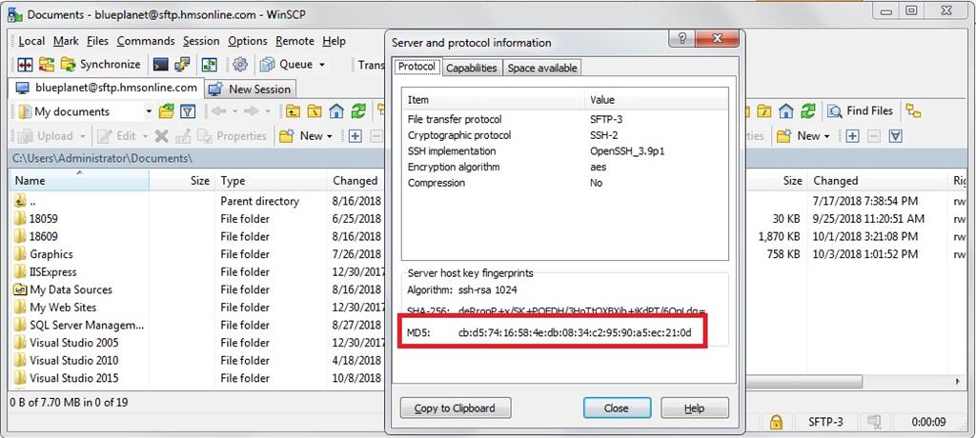This screenshot has width=976, height=438.
Task: Go to remote Home directory icon
Action: tap(786, 111)
